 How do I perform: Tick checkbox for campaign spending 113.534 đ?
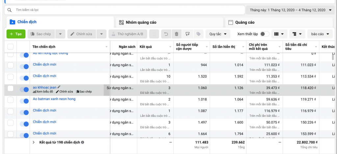[11, 77]
